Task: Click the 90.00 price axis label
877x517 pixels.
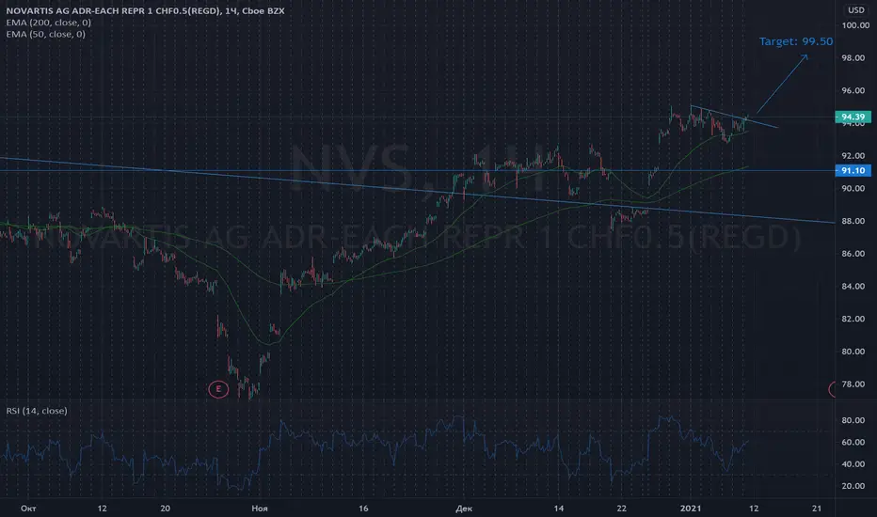Action: (853, 188)
